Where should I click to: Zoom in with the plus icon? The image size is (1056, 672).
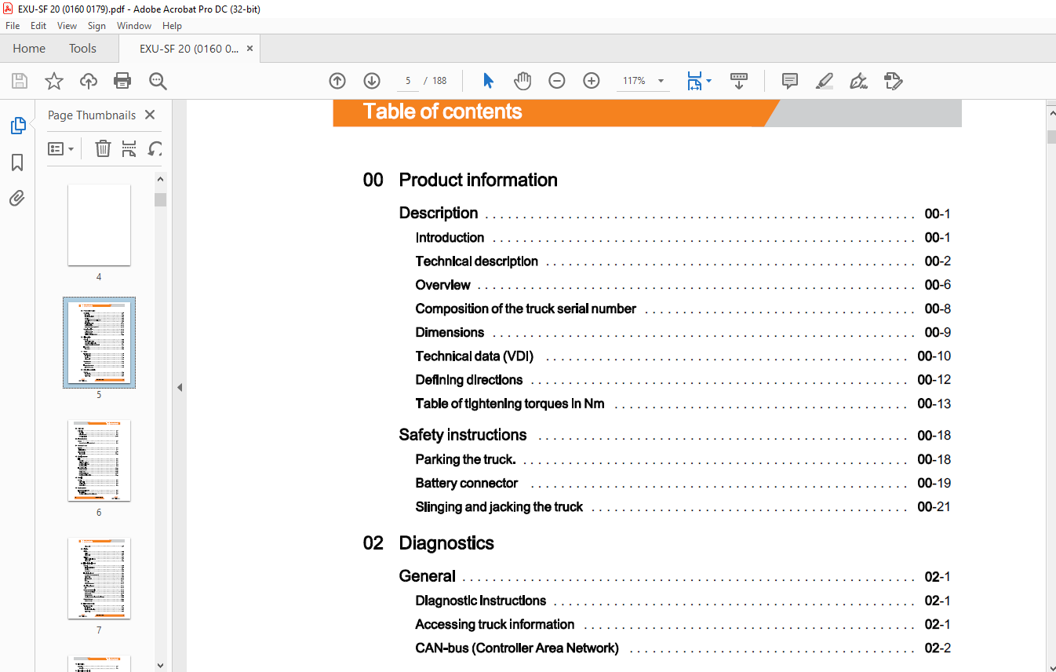(x=592, y=81)
